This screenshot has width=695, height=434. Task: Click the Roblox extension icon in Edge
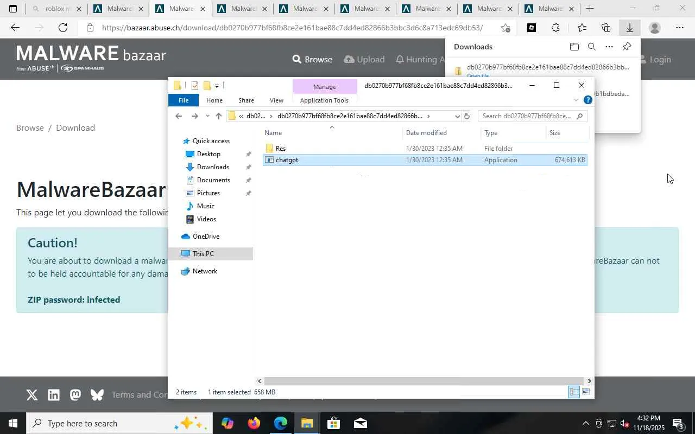click(532, 28)
